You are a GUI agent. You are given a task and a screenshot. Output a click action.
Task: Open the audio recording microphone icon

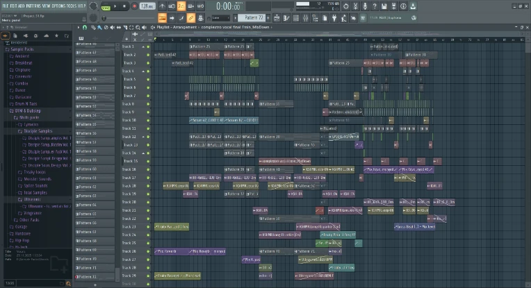click(365, 6)
